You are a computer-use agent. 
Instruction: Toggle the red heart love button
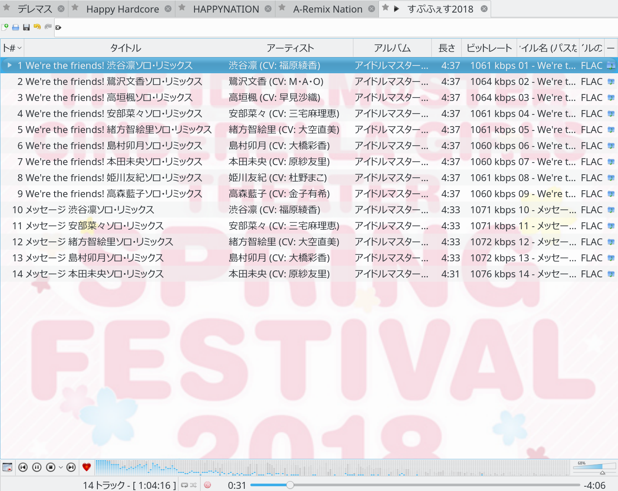[87, 467]
